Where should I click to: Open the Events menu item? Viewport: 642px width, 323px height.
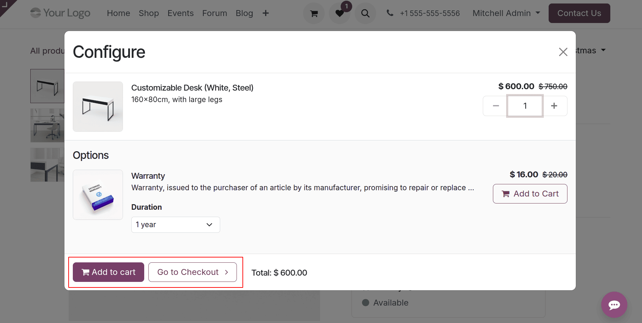point(180,13)
